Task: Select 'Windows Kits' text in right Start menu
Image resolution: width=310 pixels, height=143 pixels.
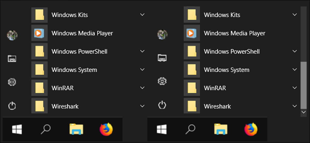Action: pyautogui.click(x=222, y=15)
